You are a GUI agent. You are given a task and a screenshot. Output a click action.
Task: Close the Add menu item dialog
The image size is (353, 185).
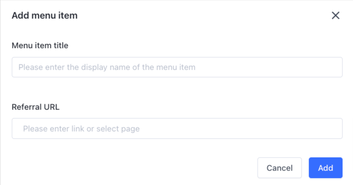(335, 16)
